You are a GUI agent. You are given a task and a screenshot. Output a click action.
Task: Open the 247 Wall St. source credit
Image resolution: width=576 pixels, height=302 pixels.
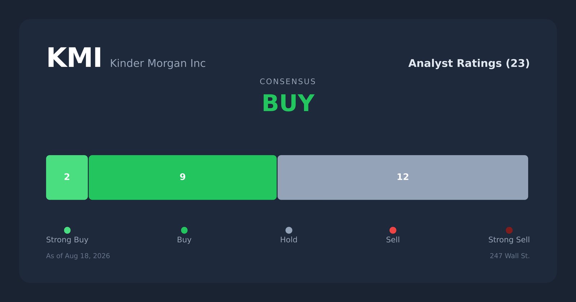click(510, 256)
